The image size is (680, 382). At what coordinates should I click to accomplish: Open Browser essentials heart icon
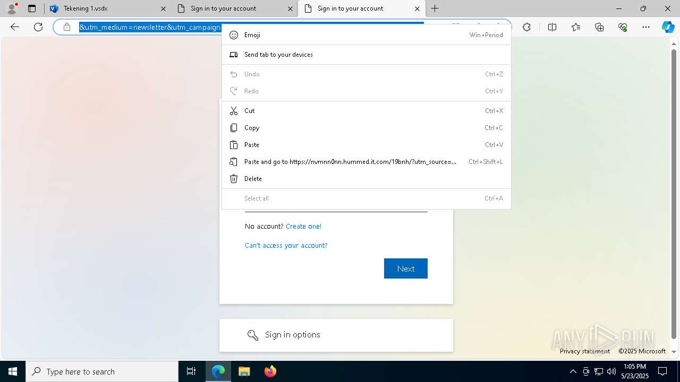click(623, 27)
